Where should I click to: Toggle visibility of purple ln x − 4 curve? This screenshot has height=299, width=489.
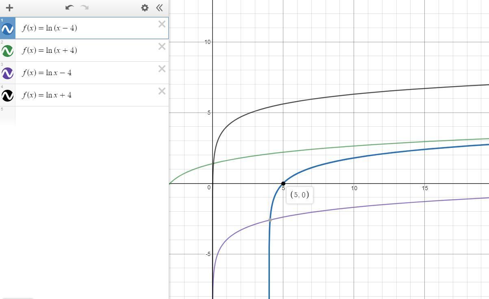point(8,73)
